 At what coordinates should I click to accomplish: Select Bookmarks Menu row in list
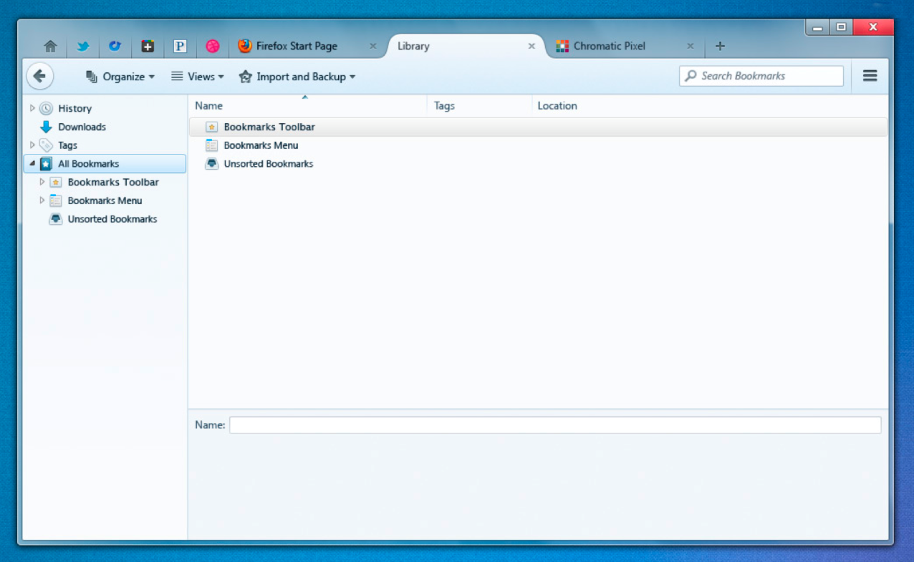coord(538,145)
